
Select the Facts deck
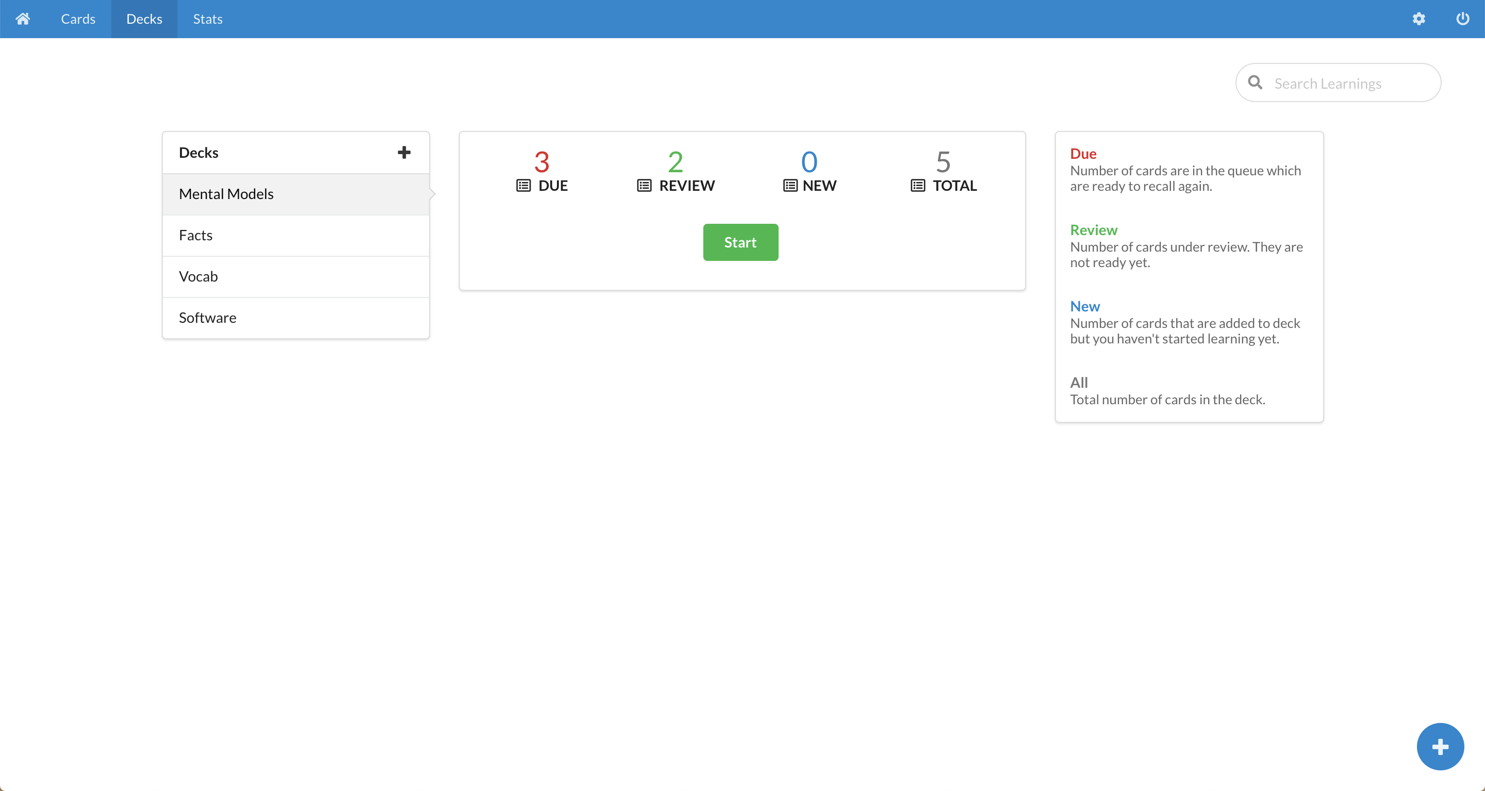pos(296,235)
